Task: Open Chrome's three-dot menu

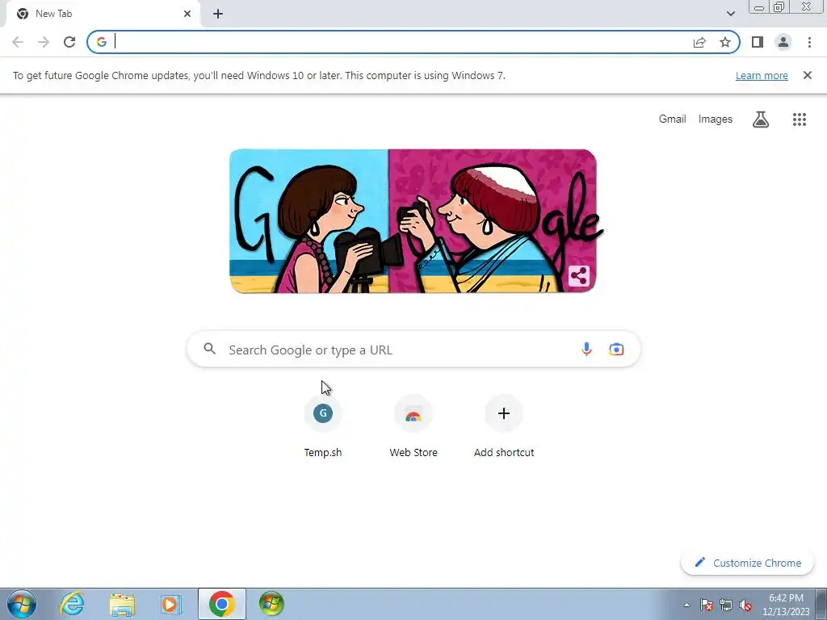Action: pos(809,42)
